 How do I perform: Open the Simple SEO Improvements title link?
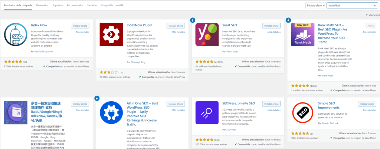329,105
